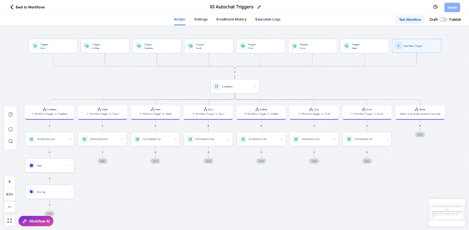This screenshot has width=469, height=230.
Task: Toggle the Draft/Publish switch
Action: coord(443,20)
